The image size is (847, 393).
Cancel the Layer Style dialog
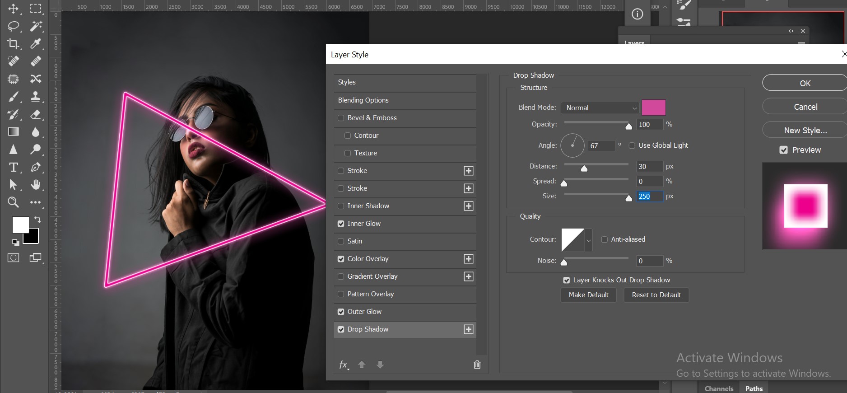click(805, 107)
